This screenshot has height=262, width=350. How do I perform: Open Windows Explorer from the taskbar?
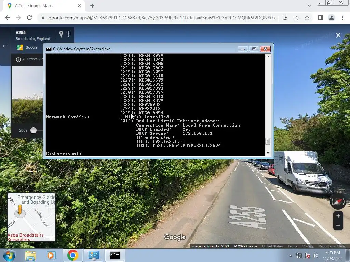30,255
